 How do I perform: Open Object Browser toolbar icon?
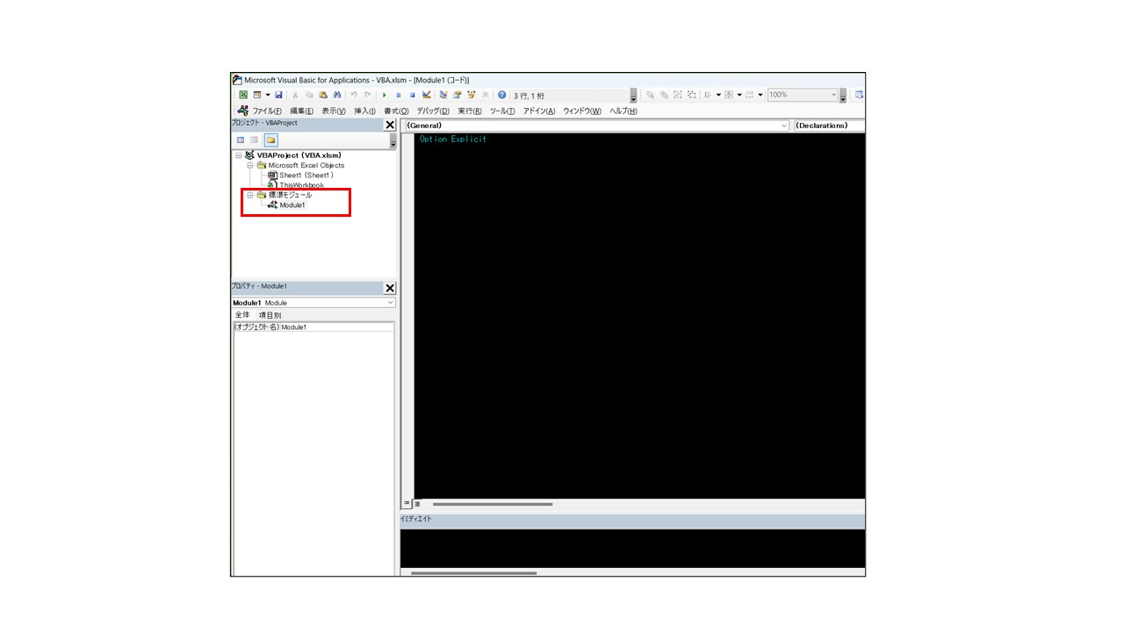click(471, 95)
